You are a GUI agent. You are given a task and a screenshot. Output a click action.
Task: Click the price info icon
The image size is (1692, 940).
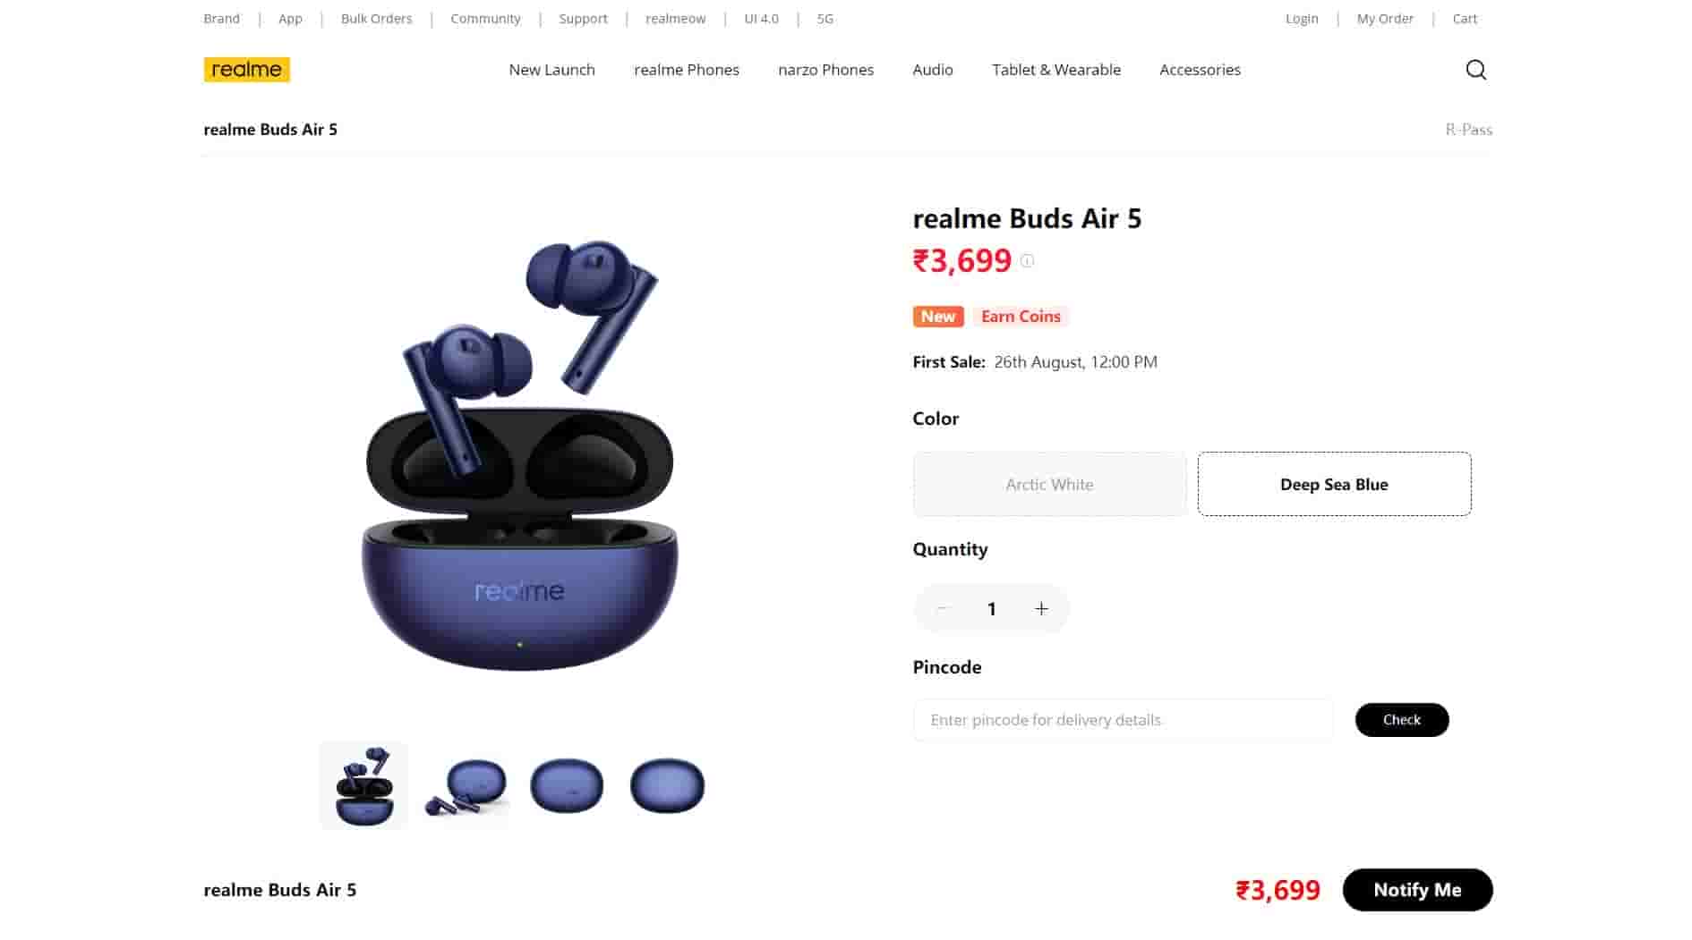1027,261
